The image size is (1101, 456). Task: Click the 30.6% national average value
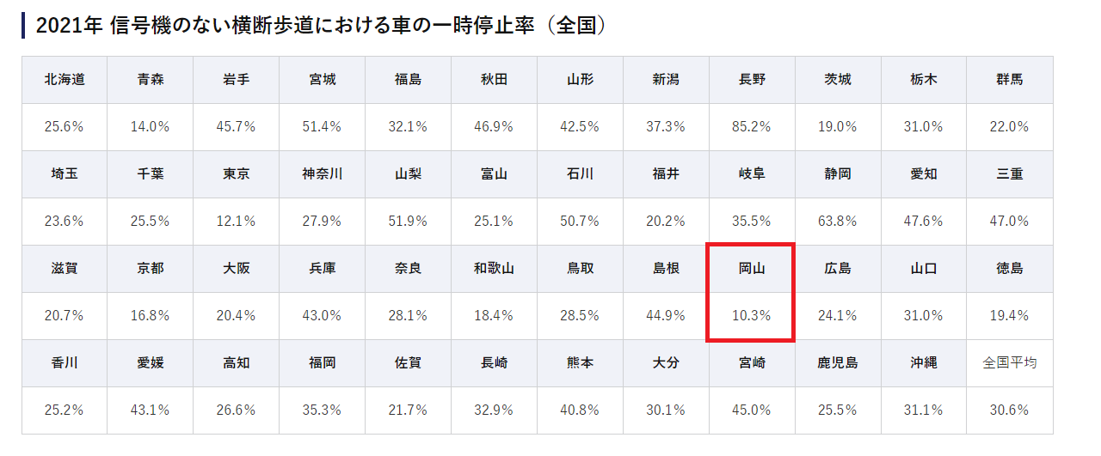coord(1010,410)
